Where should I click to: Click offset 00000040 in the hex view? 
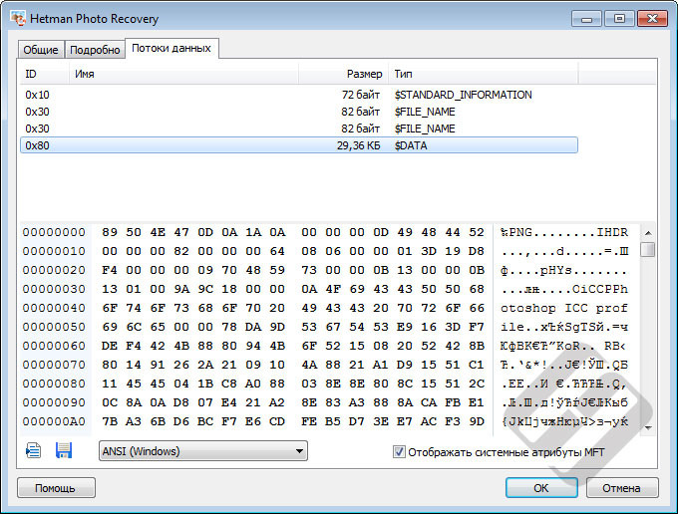pyautogui.click(x=54, y=308)
